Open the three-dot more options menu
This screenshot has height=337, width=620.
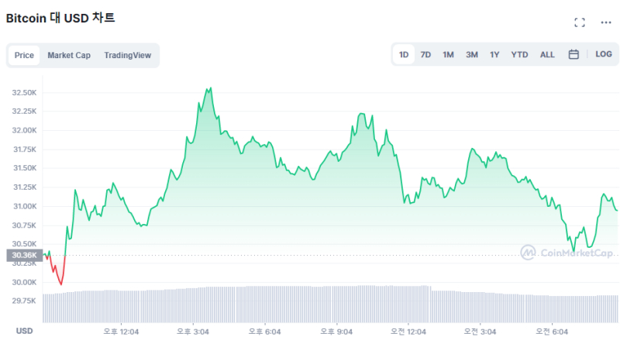(x=606, y=22)
